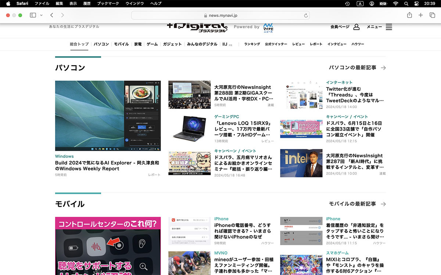Image resolution: width=441 pixels, height=275 pixels.
Task: Select the IIJ nav tab
Action: point(225,44)
